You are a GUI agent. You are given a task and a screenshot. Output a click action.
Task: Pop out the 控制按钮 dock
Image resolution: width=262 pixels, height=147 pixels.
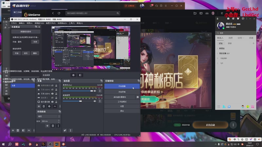(x=139, y=81)
